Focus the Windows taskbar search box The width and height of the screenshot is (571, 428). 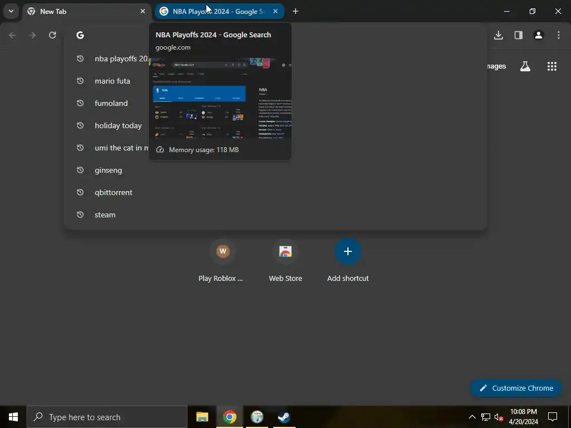[x=107, y=417]
